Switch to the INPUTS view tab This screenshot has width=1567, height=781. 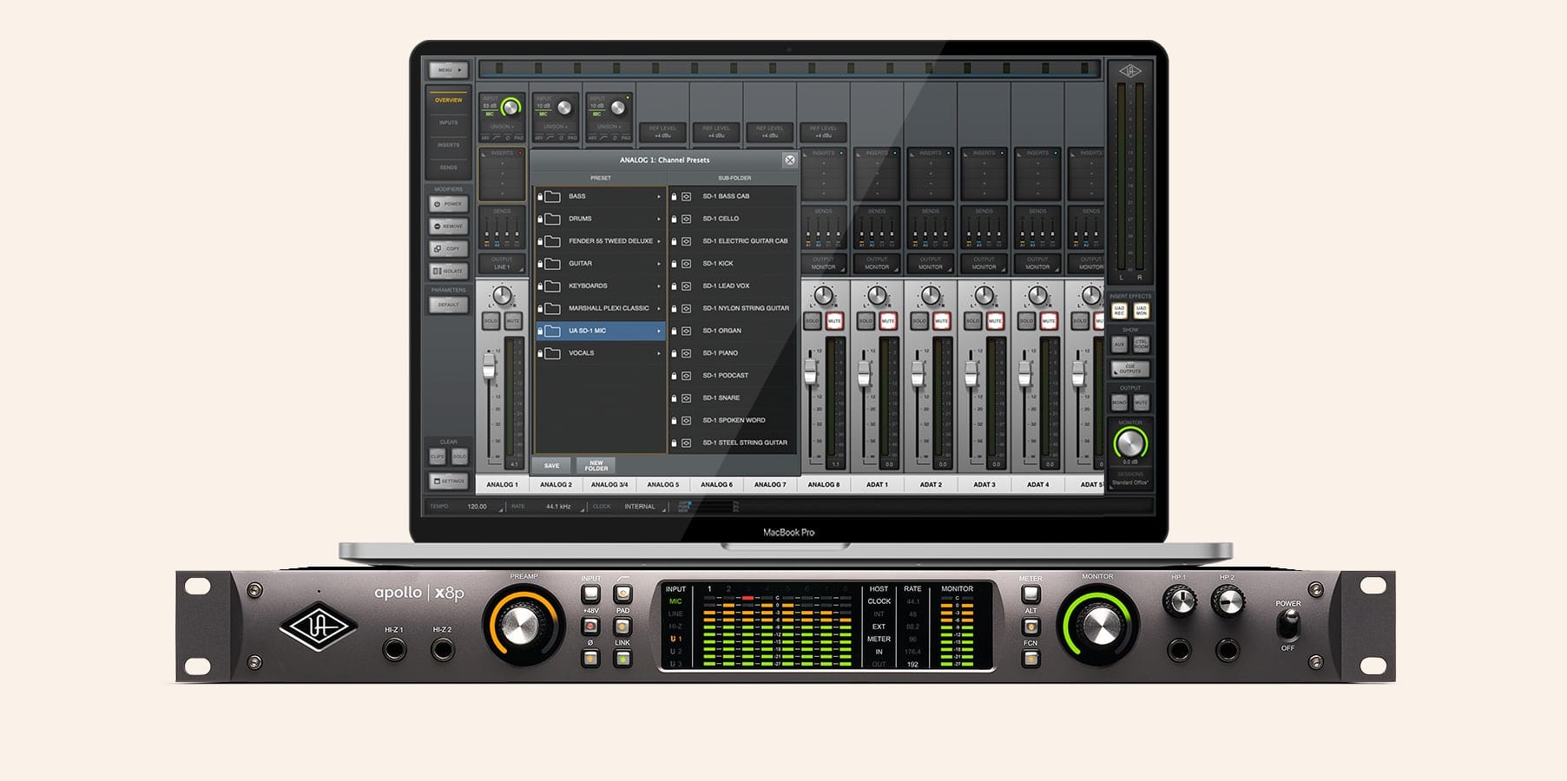pyautogui.click(x=448, y=121)
